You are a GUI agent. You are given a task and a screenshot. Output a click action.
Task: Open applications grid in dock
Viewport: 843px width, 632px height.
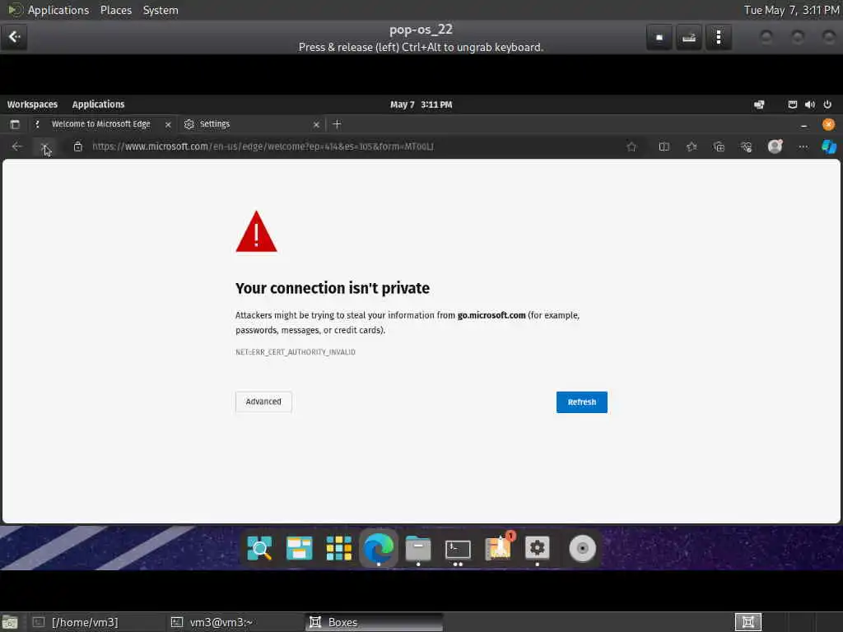(338, 548)
